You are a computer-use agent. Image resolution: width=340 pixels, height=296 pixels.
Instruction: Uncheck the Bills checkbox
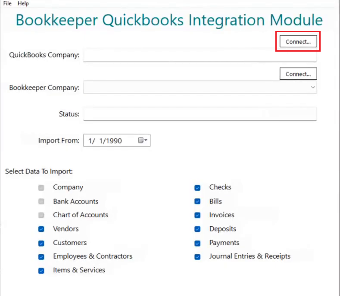coord(197,201)
